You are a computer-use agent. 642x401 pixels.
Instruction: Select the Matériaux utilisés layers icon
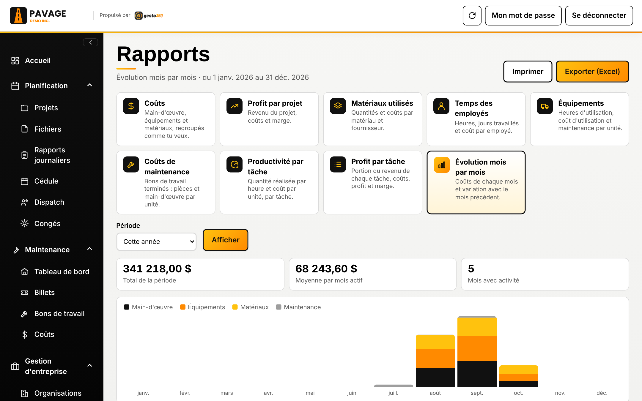click(338, 106)
